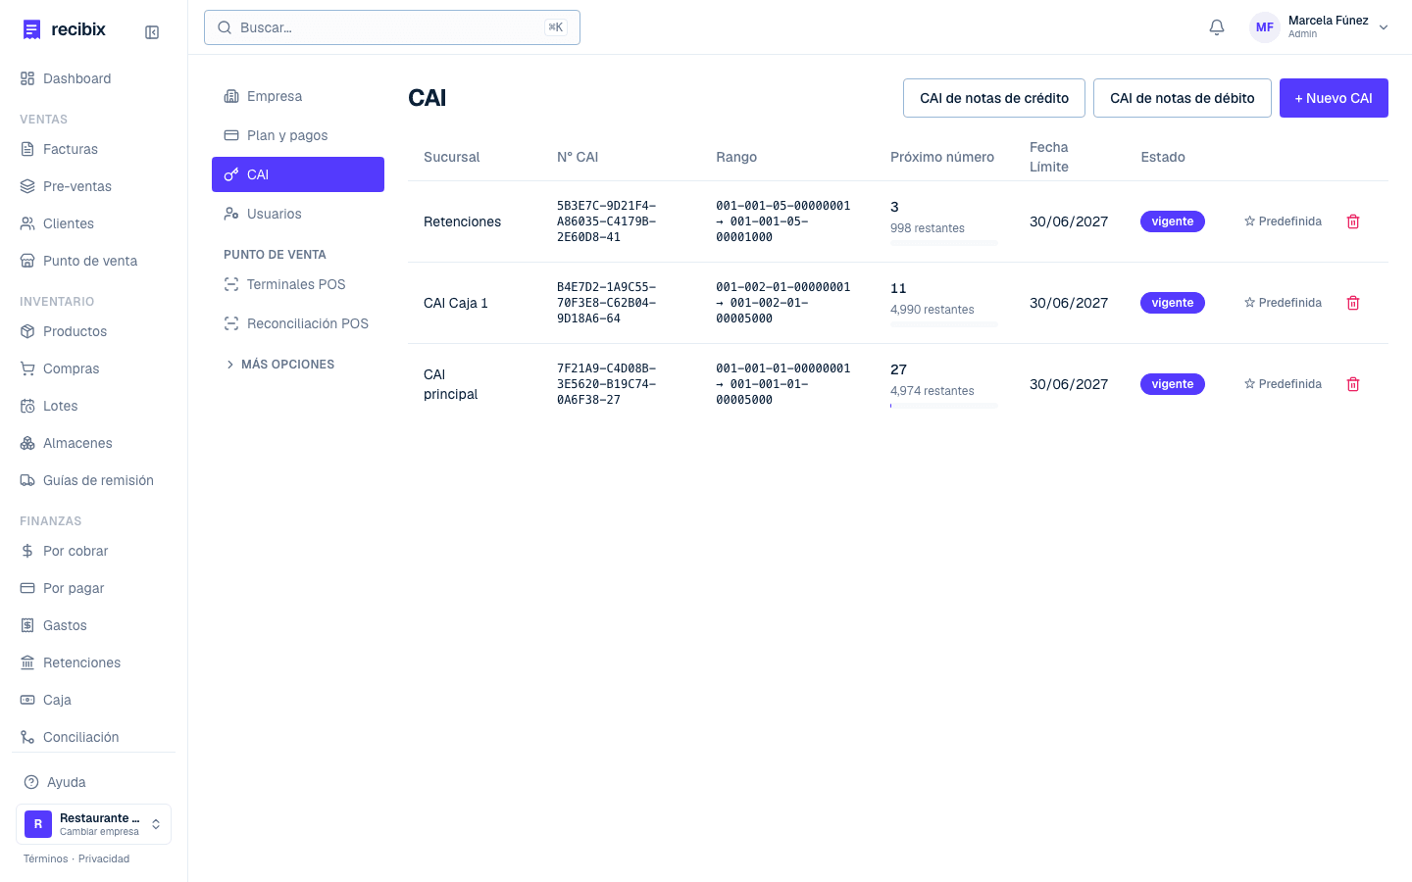Open the Marcela Fúnez account dropdown
1412x882 pixels.
[1320, 27]
